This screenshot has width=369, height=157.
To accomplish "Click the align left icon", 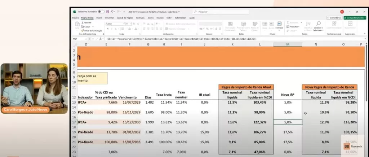I will (145, 29).
